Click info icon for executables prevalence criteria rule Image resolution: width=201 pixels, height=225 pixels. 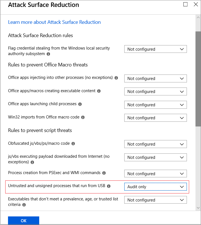(24, 205)
